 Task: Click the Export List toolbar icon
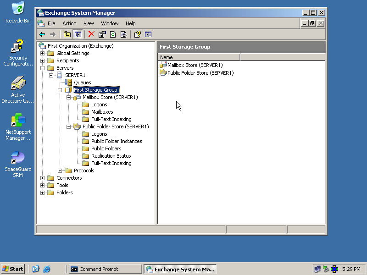[x=123, y=34]
